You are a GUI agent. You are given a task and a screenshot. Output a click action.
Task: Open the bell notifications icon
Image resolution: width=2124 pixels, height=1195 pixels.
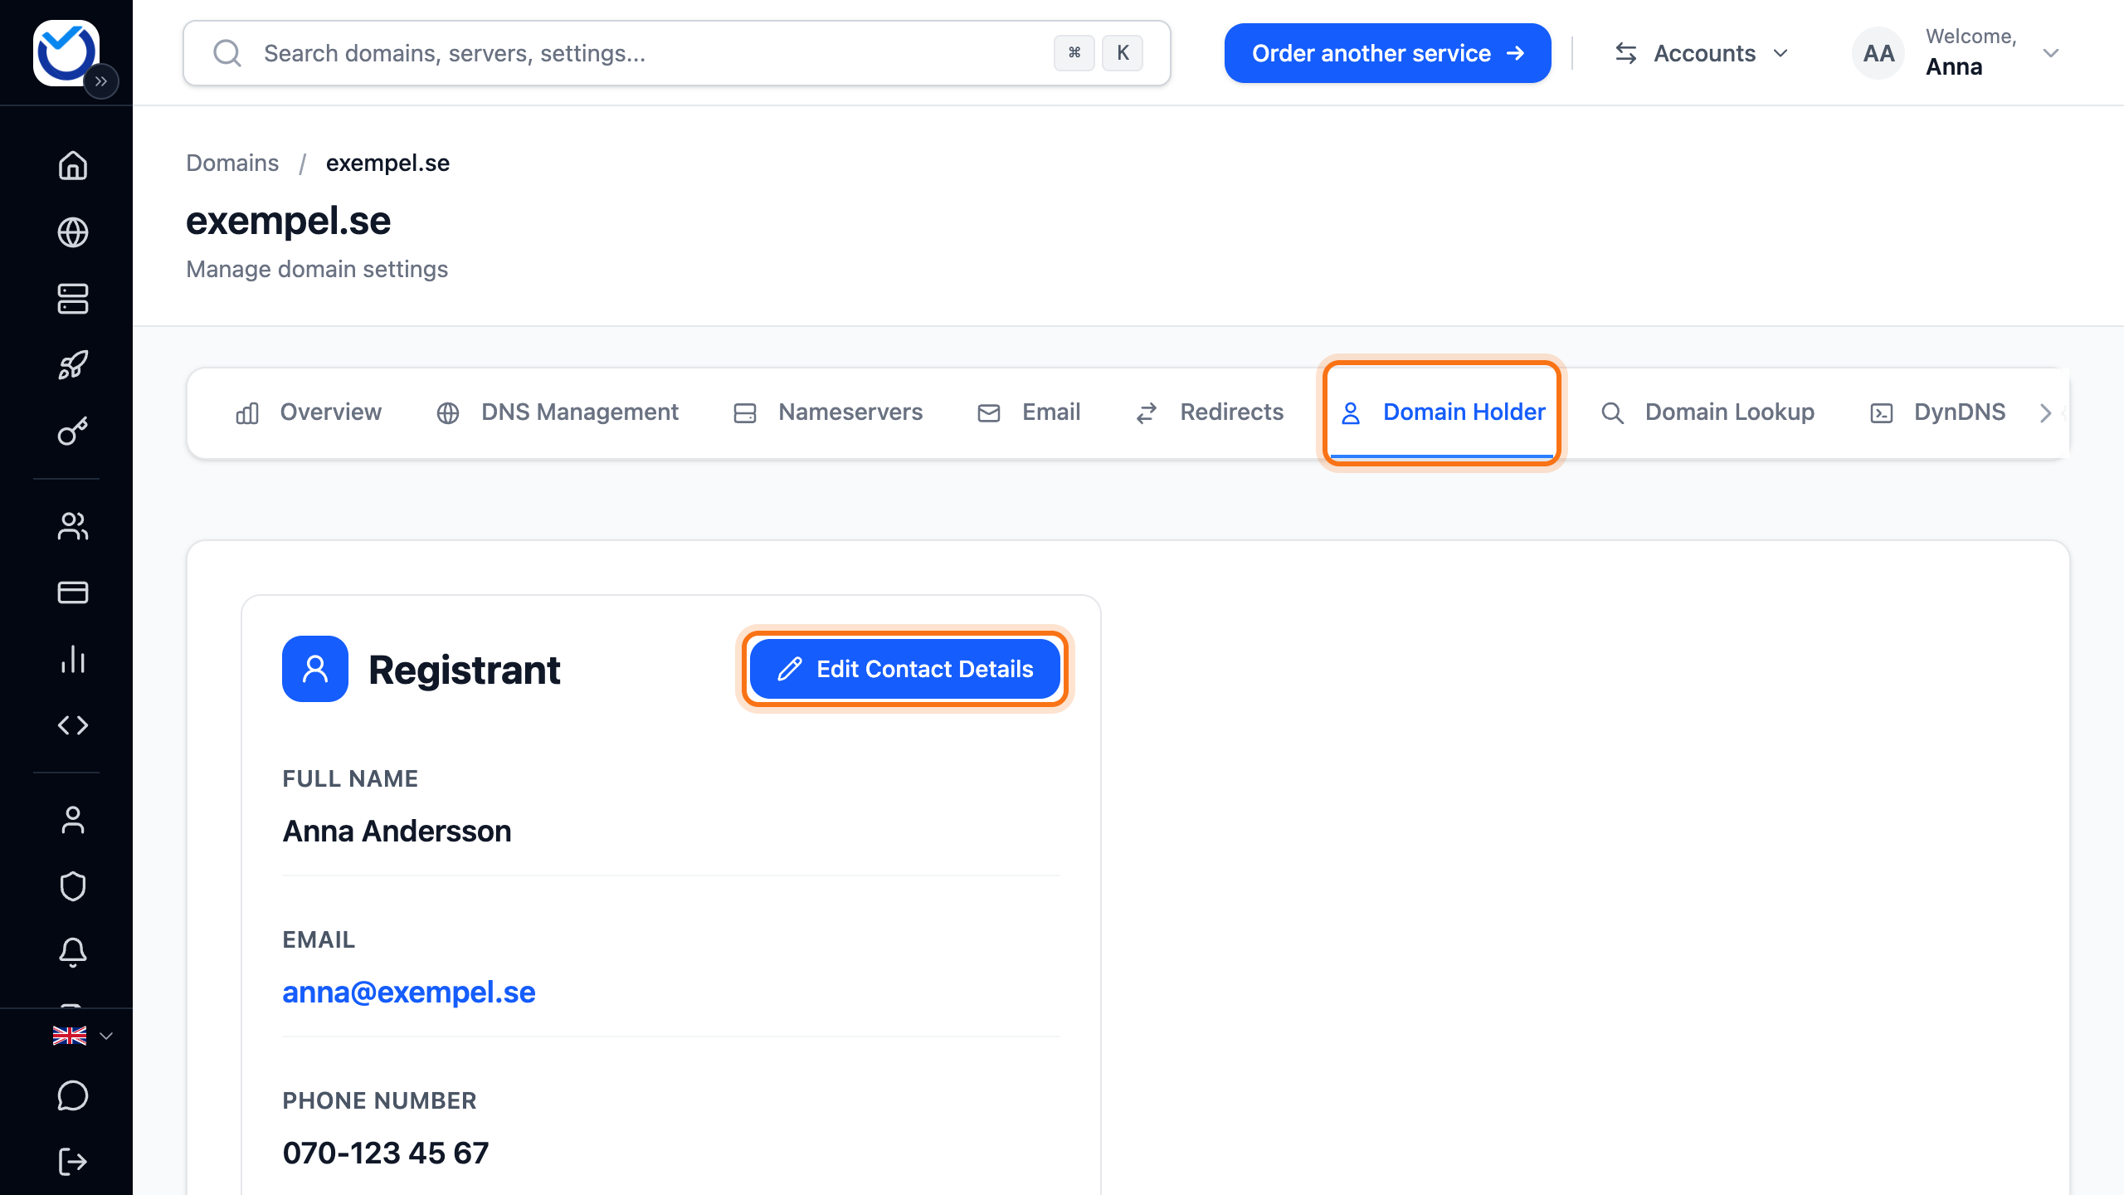[73, 953]
